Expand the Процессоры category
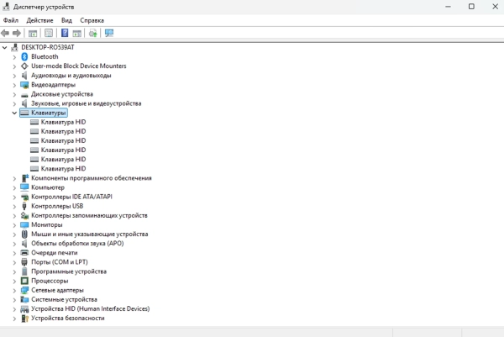 (x=14, y=281)
